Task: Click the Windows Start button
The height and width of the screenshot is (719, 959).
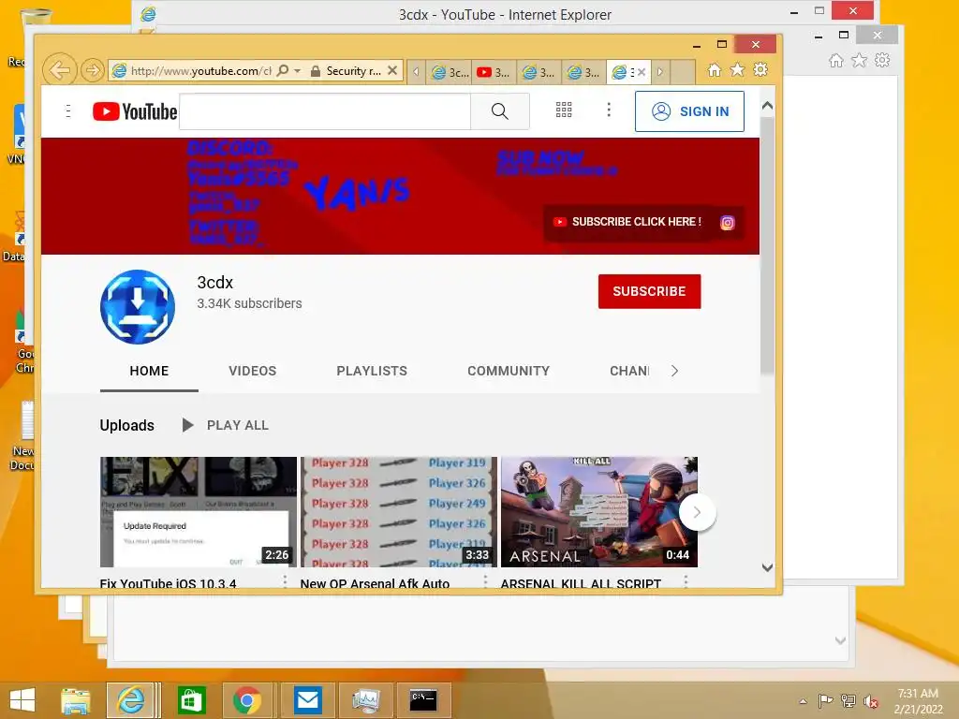Action: [x=22, y=700]
